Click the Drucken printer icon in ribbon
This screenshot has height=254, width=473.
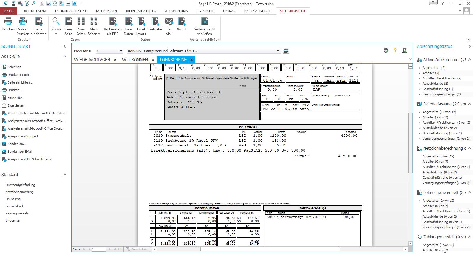click(8, 22)
